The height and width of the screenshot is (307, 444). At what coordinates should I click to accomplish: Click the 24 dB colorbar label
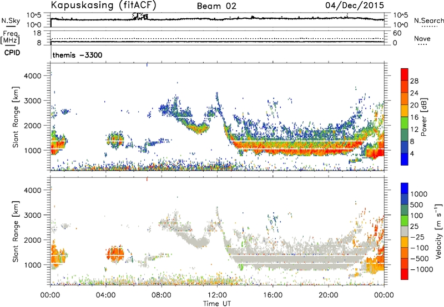coord(414,93)
